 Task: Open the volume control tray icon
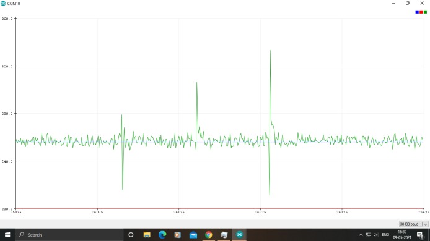click(x=376, y=235)
